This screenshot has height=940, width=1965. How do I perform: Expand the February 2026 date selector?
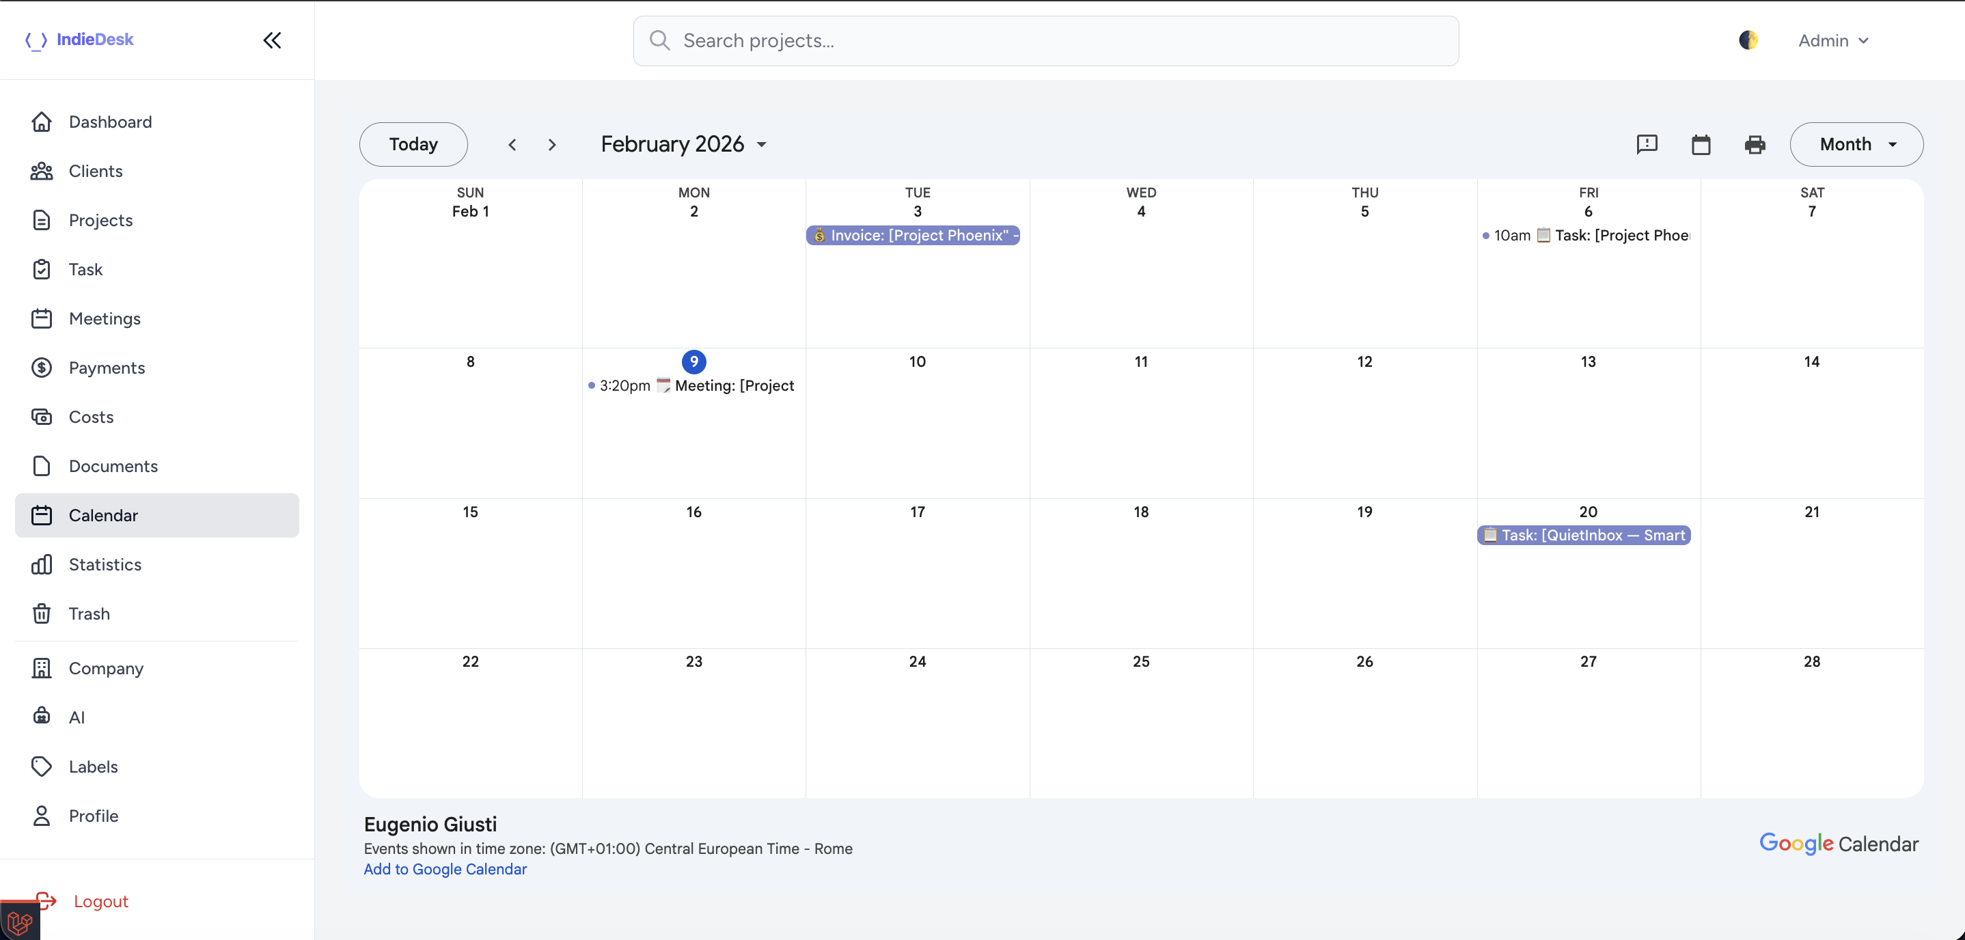[x=684, y=144]
